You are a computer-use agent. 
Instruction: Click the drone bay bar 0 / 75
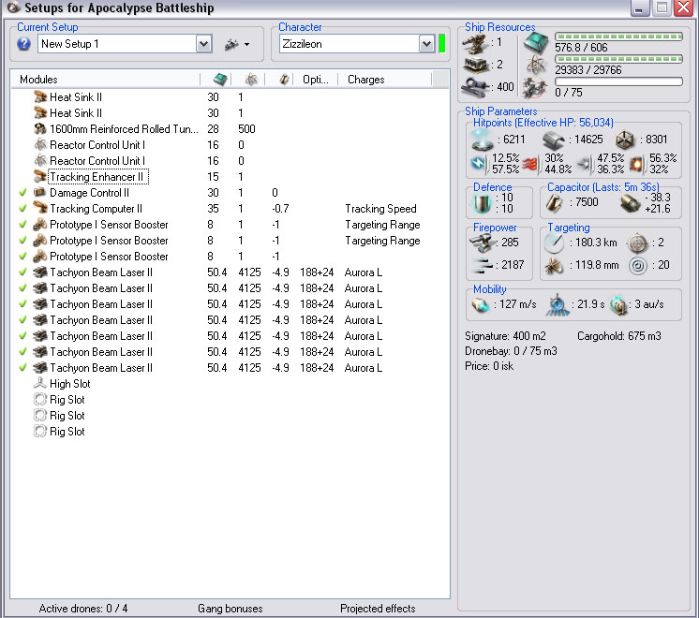(x=618, y=81)
